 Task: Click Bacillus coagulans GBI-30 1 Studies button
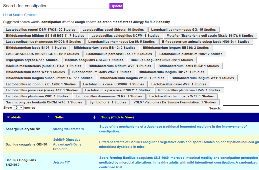(94, 60)
